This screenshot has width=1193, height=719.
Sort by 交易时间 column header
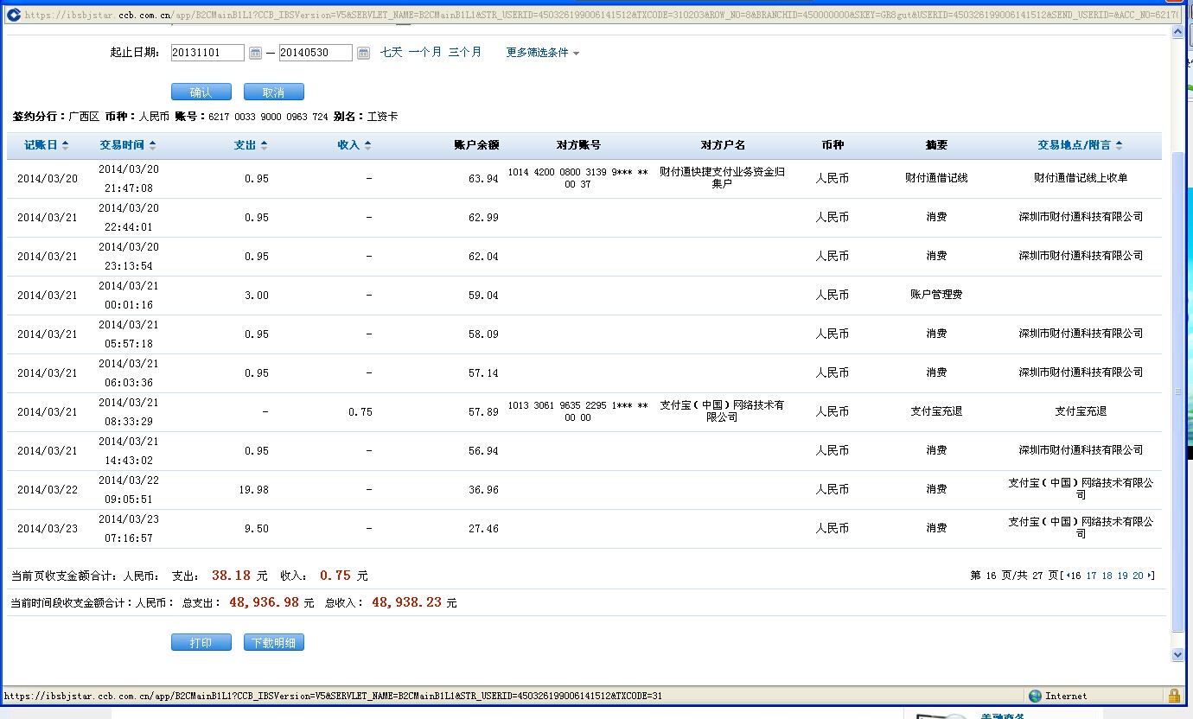[127, 145]
